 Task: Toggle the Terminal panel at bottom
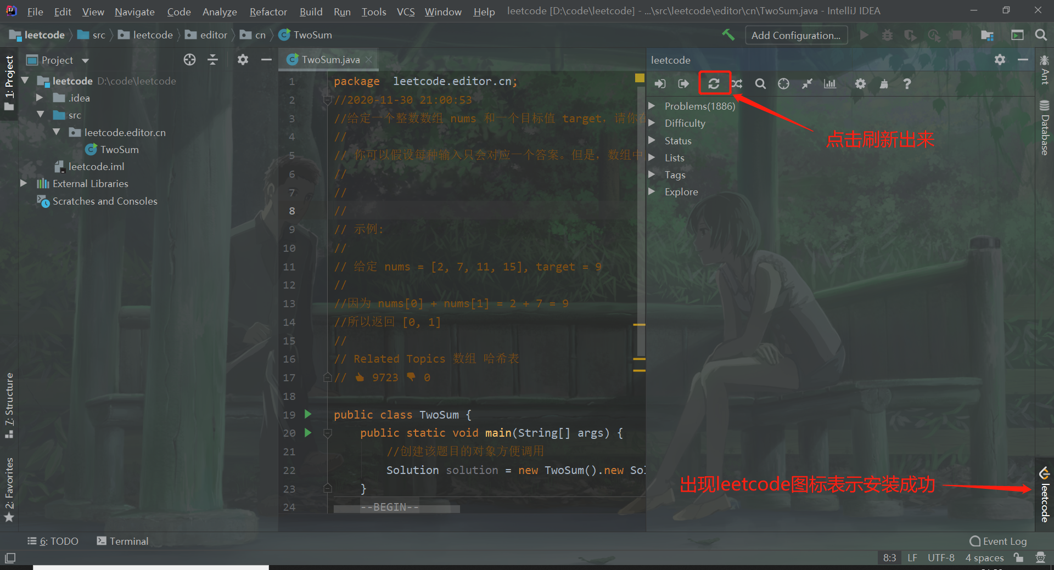tap(127, 541)
